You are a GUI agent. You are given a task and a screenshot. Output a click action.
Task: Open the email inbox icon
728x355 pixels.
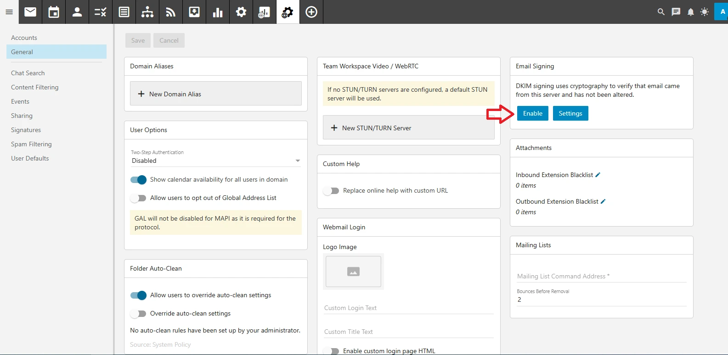pyautogui.click(x=30, y=12)
